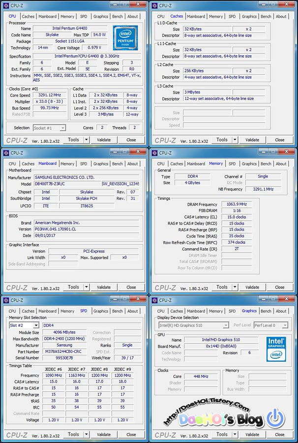Click Validate in the CPU window
The image size is (298, 443).
pos(104,140)
